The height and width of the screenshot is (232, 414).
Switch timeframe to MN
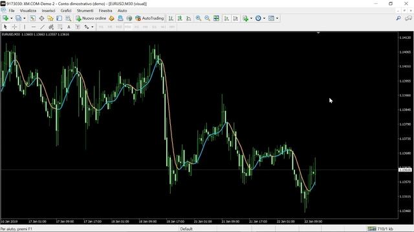(x=172, y=27)
